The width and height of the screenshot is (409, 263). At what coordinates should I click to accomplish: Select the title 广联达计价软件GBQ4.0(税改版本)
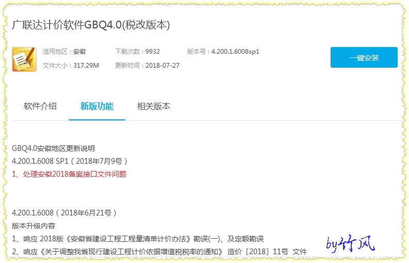[91, 25]
